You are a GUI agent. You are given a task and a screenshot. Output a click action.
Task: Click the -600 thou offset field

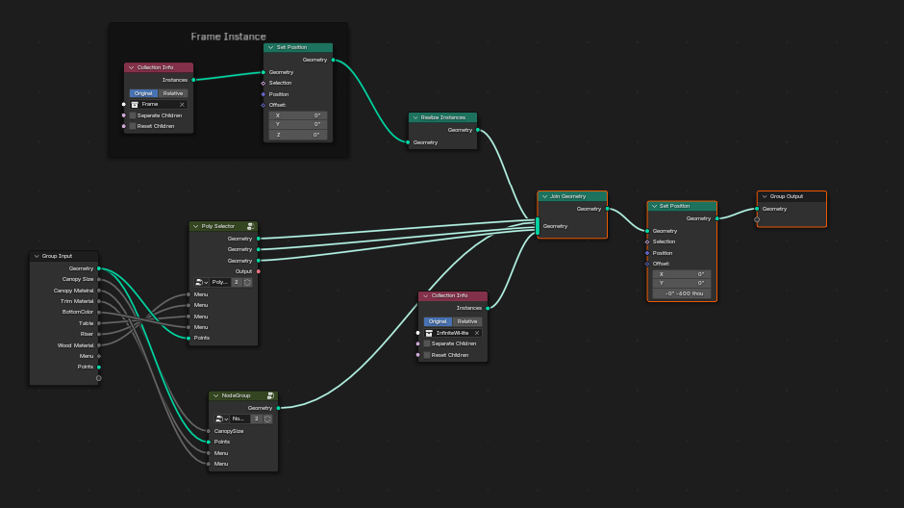pyautogui.click(x=682, y=293)
